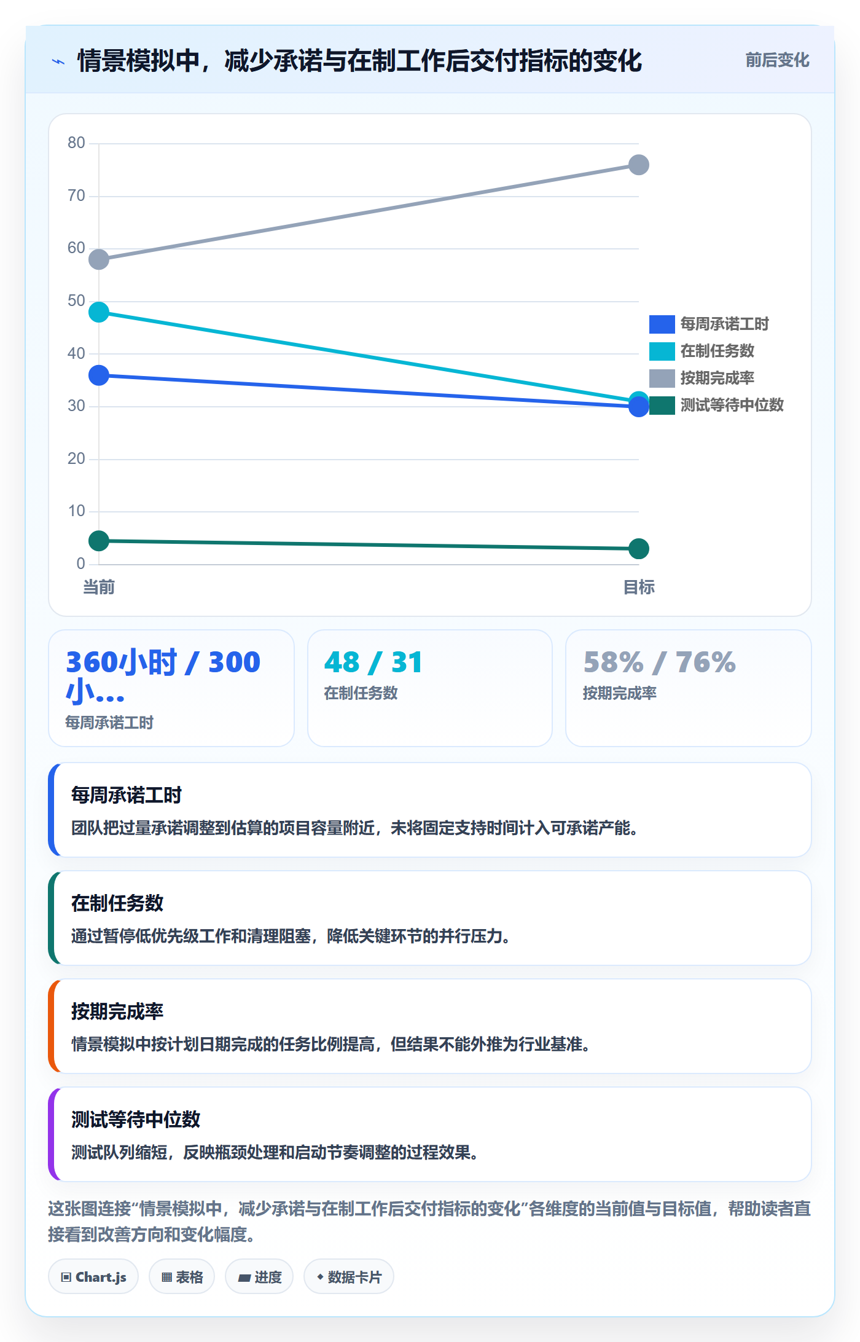This screenshot has height=1342, width=860.
Task: Click the 测试等待中位数 data point at 当前
Action: tap(99, 541)
